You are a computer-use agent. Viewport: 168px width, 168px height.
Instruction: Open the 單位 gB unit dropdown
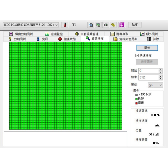155,85
